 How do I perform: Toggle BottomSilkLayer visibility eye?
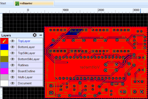[12, 59]
